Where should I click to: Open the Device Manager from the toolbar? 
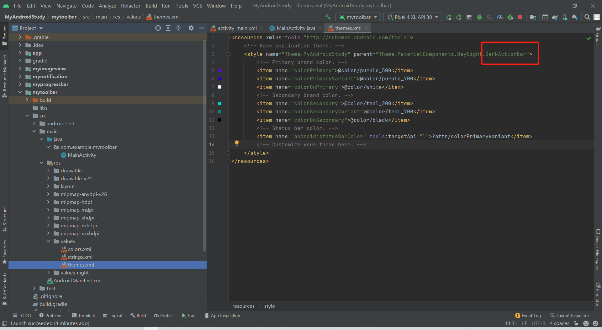coord(565,17)
